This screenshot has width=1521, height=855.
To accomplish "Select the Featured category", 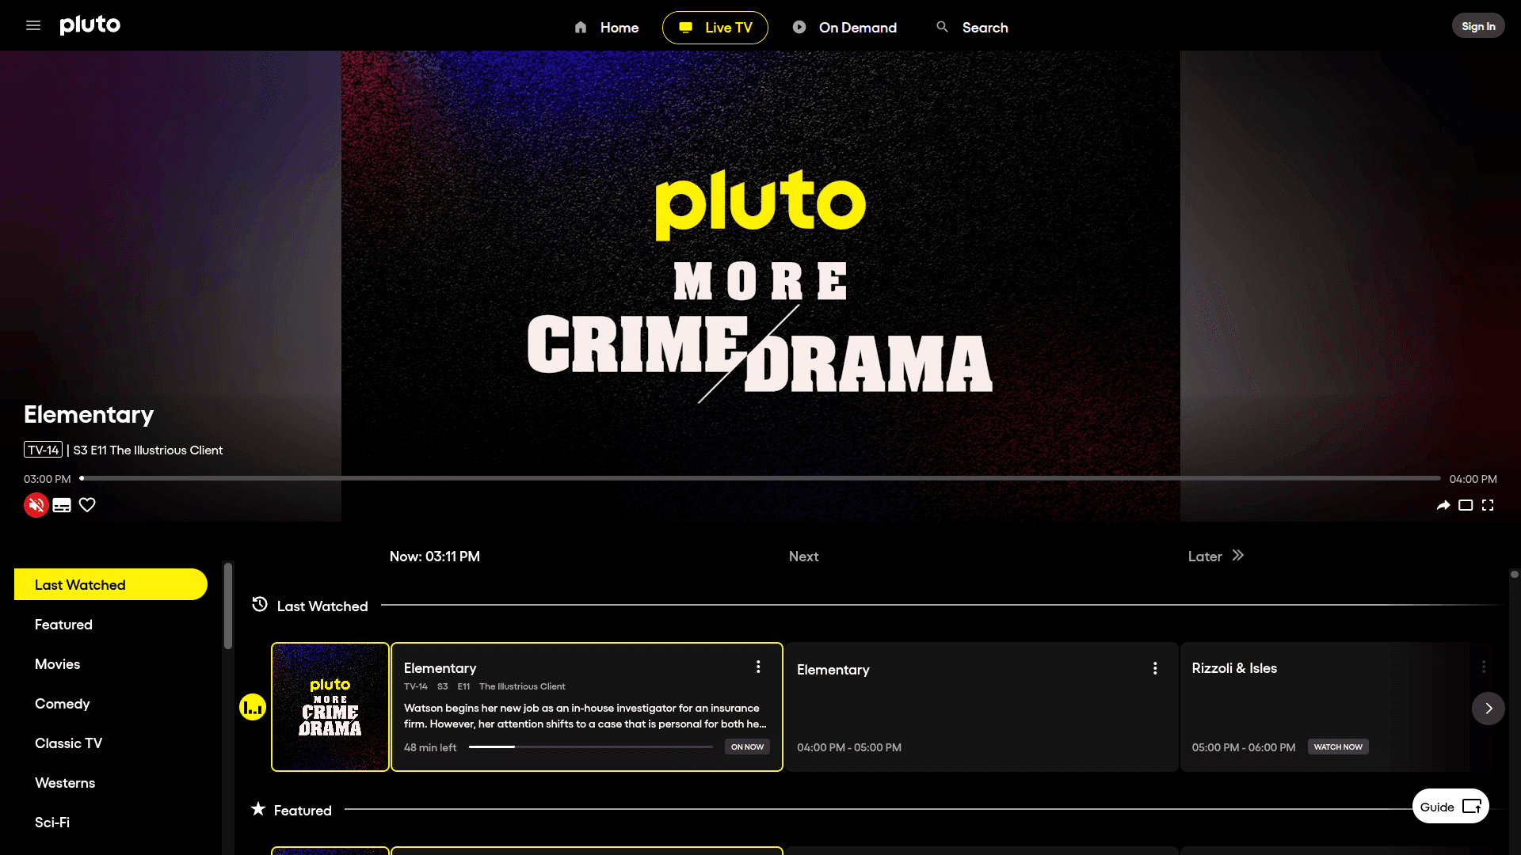I will 63,625.
